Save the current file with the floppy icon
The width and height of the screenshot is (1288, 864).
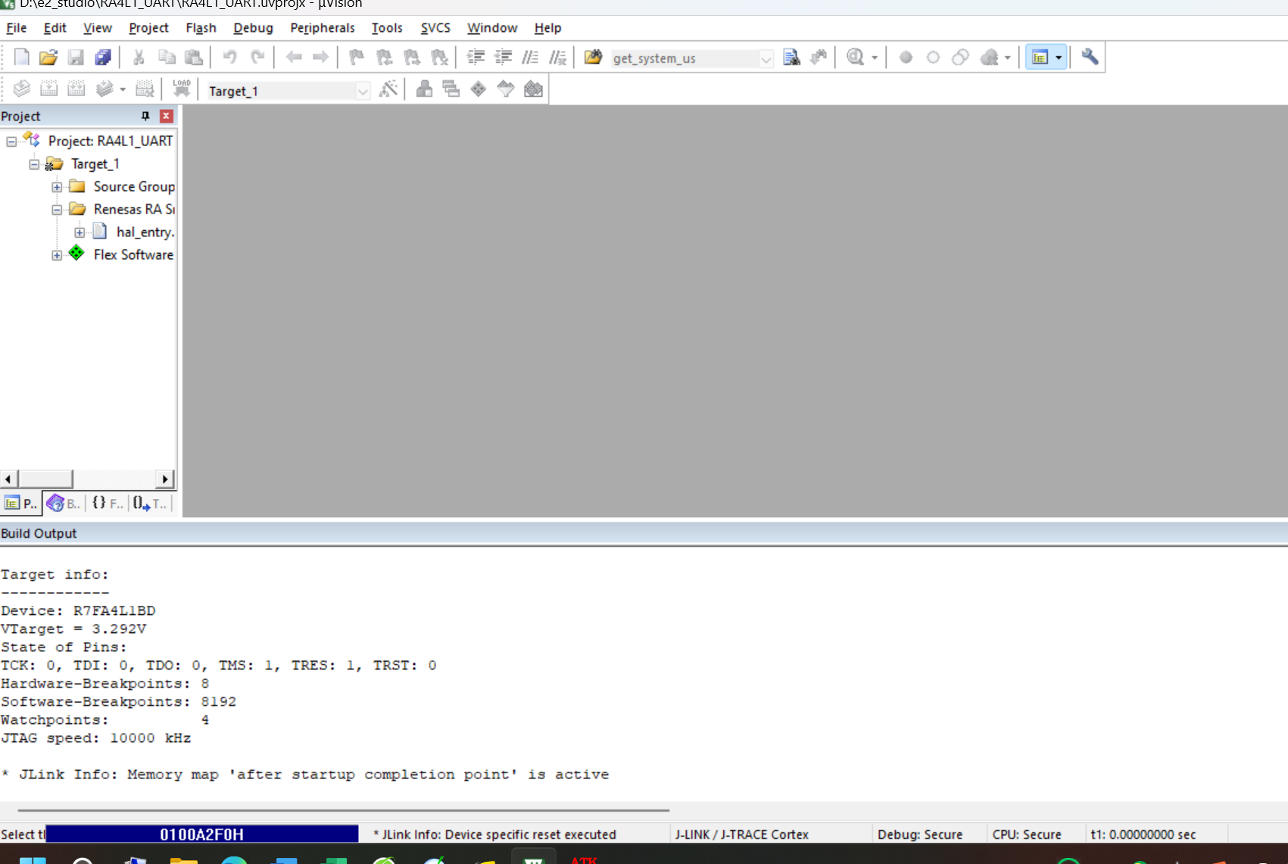coord(76,58)
